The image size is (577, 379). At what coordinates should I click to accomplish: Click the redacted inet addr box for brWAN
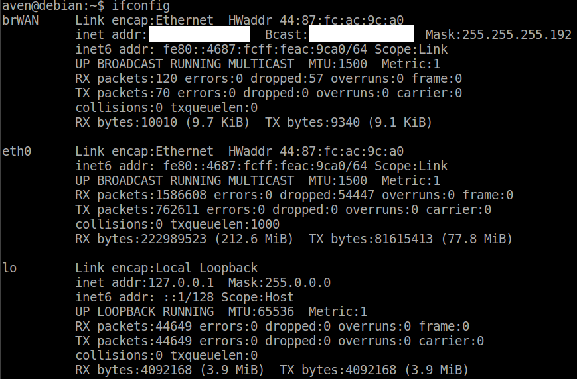[199, 34]
